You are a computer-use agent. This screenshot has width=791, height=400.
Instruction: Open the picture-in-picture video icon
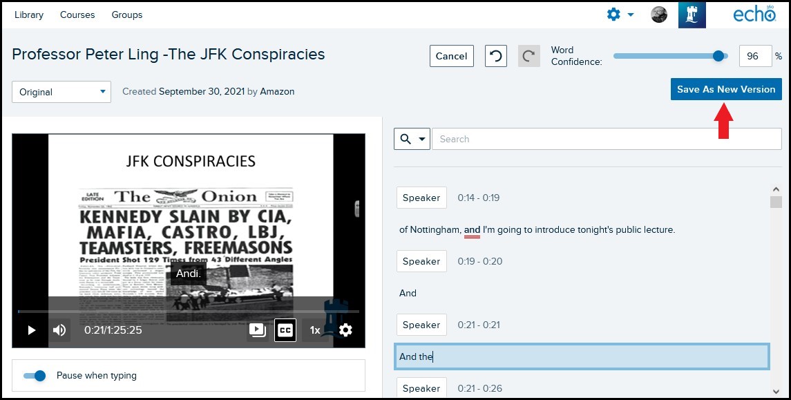coord(257,330)
